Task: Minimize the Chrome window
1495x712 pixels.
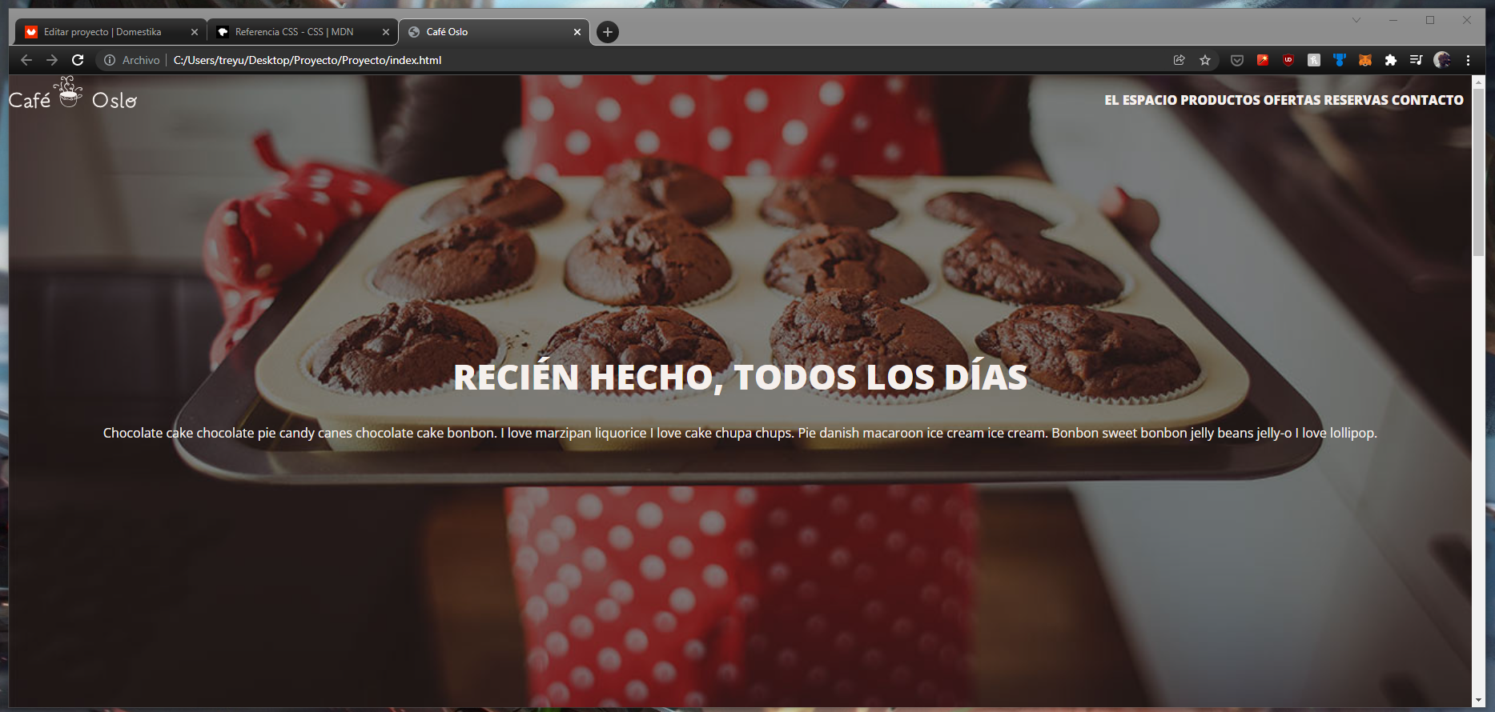Action: 1393,20
